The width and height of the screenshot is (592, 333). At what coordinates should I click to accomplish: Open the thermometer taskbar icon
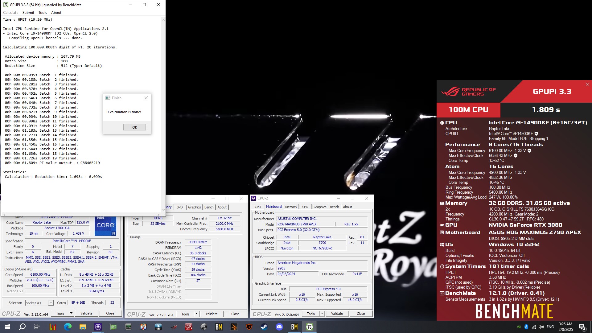(x=143, y=327)
